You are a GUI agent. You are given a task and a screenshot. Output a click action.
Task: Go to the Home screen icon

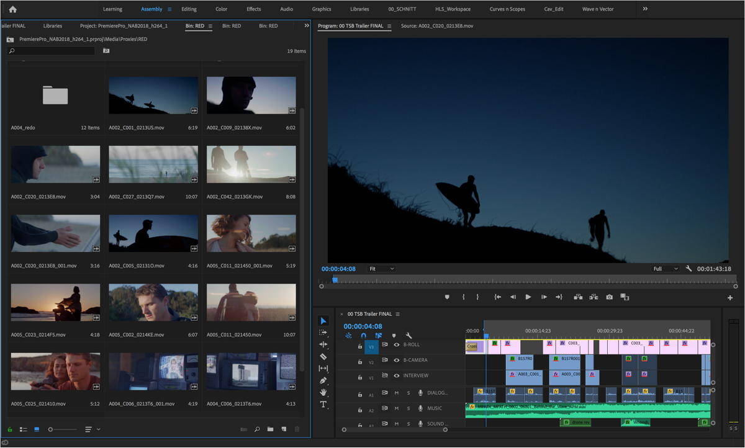pyautogui.click(x=12, y=9)
